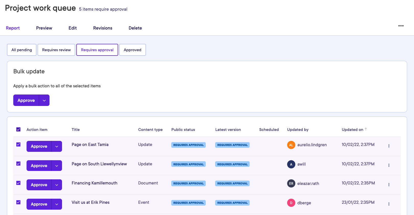Viewport: 414px width, 215px height.
Task: Select the Requires review filter tab
Action: (x=56, y=50)
